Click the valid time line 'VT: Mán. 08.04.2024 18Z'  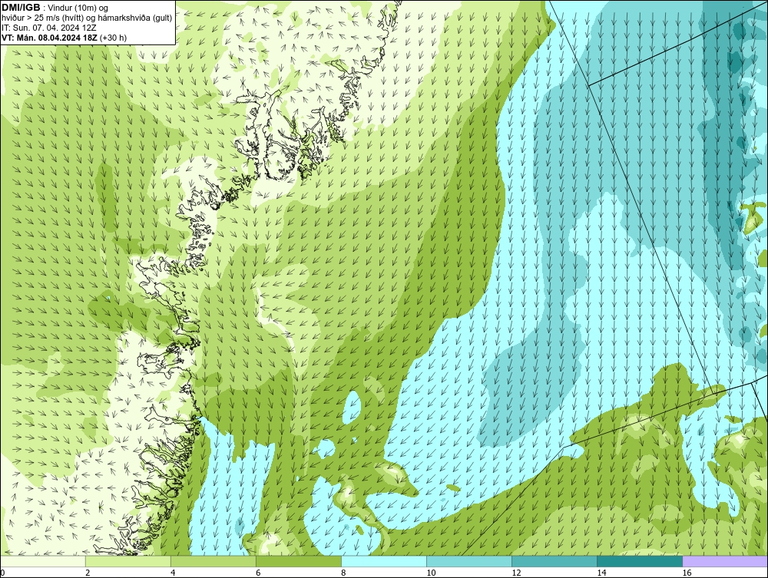[50, 37]
